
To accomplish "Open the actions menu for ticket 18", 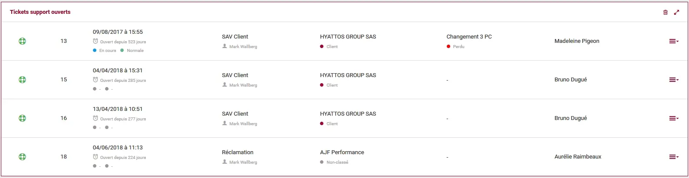I will [674, 157].
